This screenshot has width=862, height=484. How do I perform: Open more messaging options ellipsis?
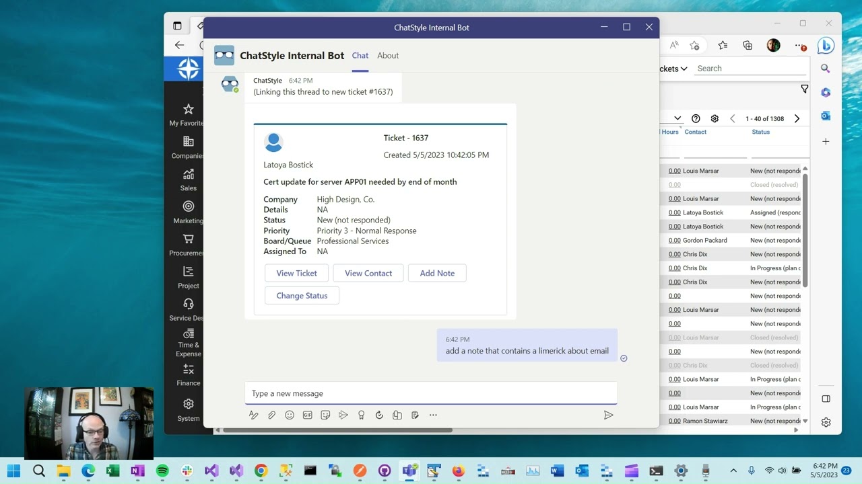click(433, 415)
